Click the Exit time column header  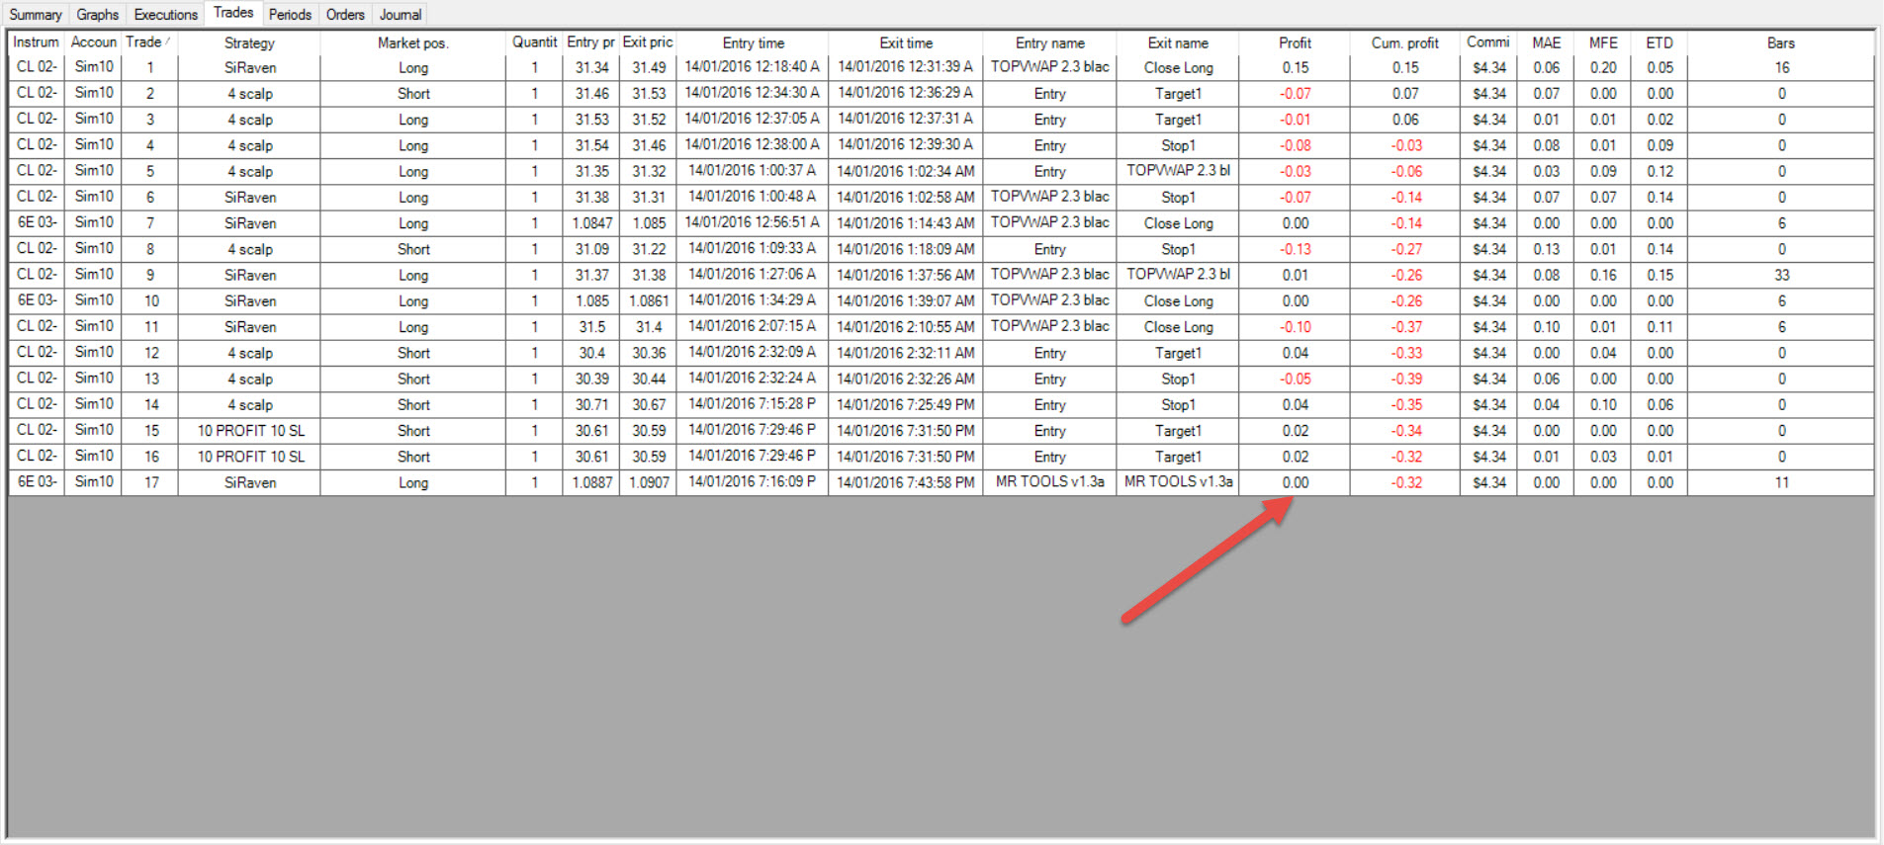[905, 42]
